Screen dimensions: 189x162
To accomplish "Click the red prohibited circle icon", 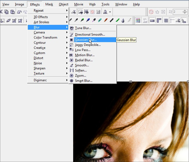I will click(x=92, y=12).
